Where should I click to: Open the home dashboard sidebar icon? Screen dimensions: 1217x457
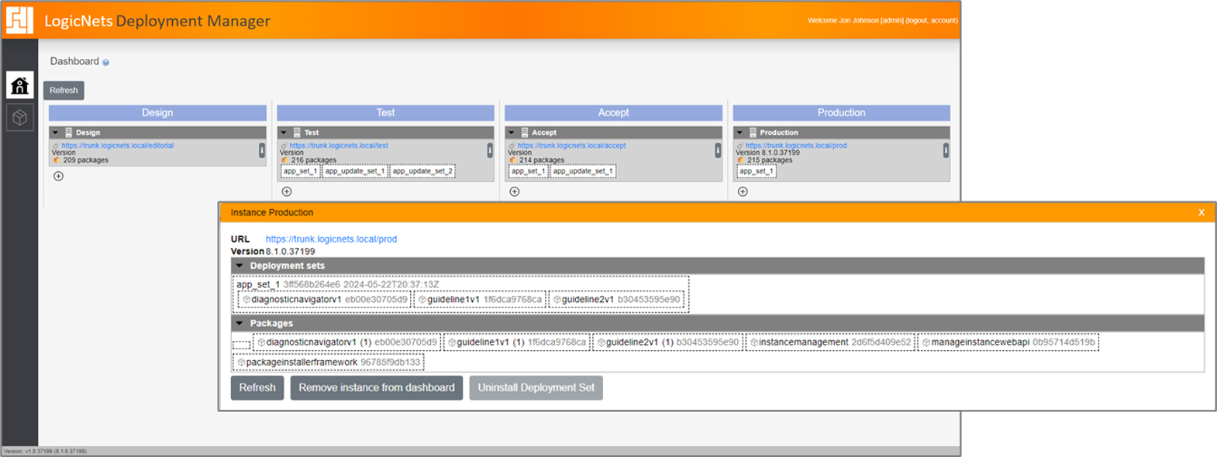[20, 85]
